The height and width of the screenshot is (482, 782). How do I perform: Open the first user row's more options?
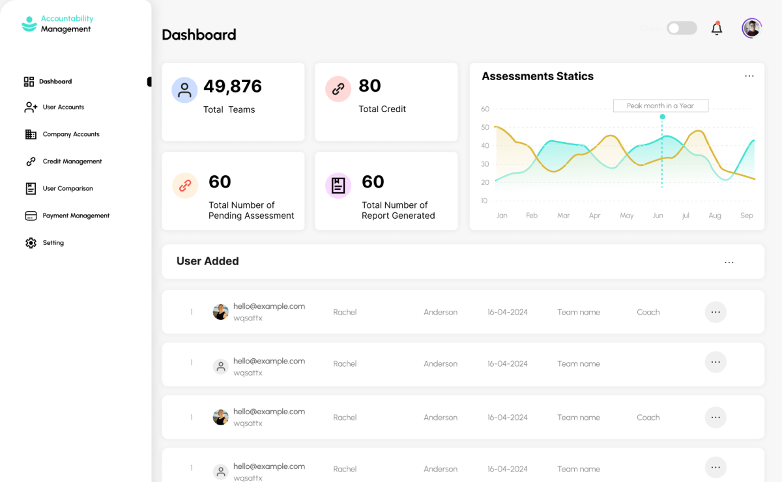click(716, 312)
